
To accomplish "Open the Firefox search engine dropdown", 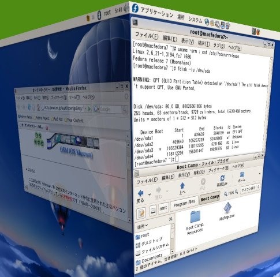I will [x=96, y=109].
